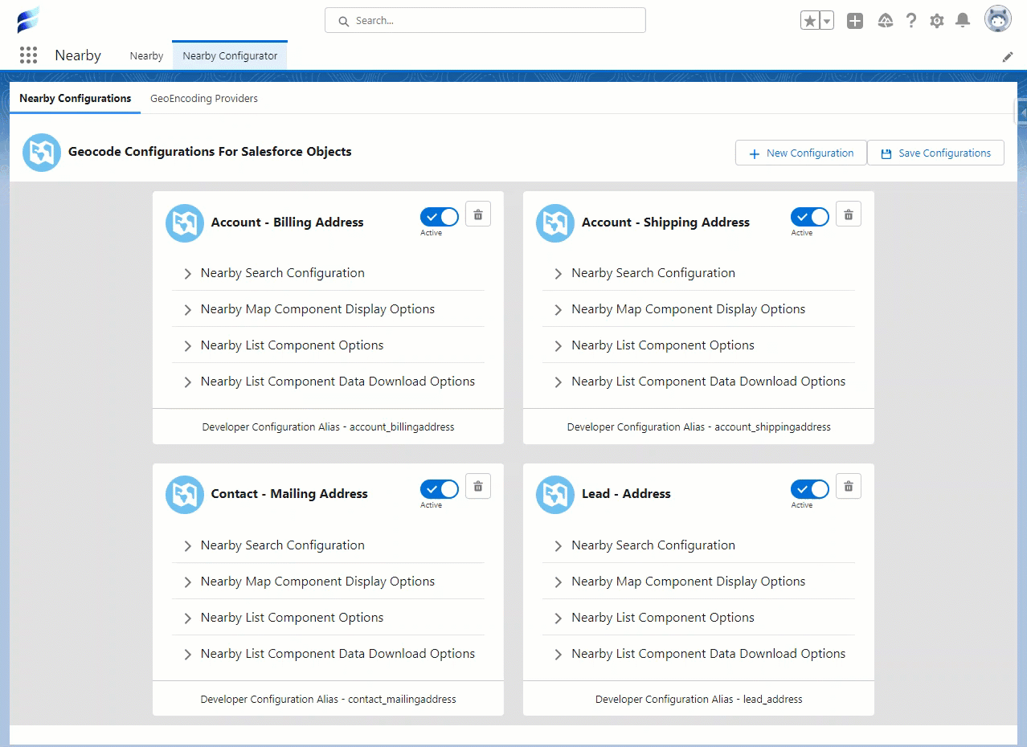Open the Help question mark icon

click(910, 21)
